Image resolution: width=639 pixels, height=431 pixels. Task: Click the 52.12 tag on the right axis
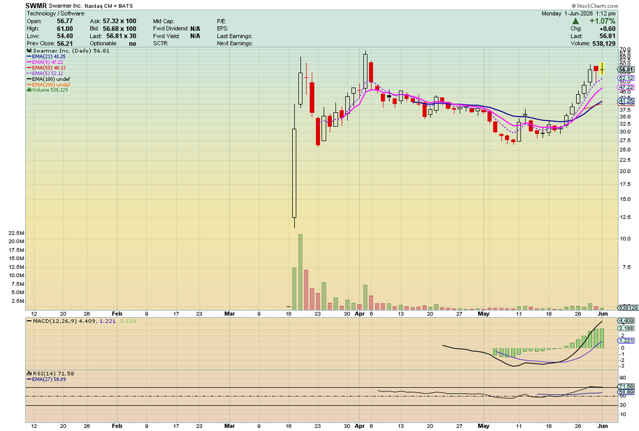626,78
